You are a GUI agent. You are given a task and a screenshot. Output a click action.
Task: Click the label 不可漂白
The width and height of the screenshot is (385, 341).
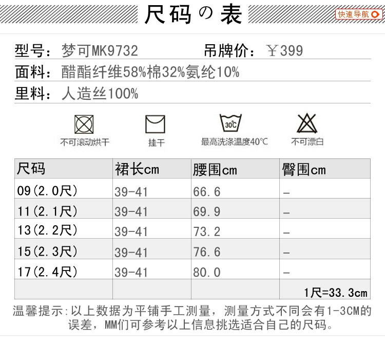coord(307,142)
